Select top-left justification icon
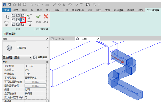 click(x=13, y=15)
